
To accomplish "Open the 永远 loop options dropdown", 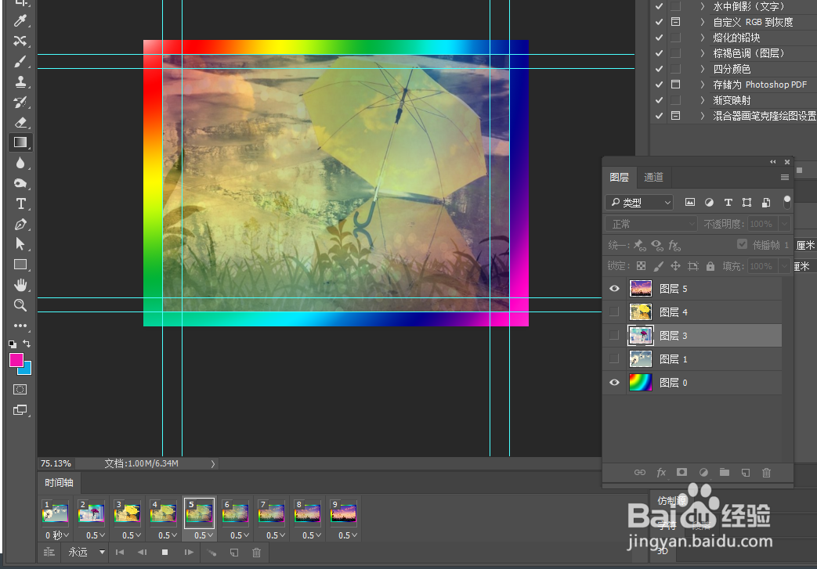I will [85, 552].
